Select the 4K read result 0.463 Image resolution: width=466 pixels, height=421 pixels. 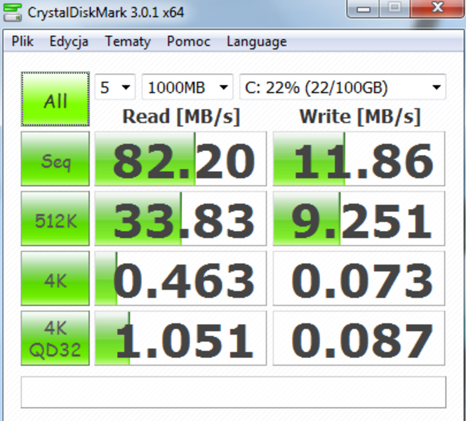(x=180, y=279)
